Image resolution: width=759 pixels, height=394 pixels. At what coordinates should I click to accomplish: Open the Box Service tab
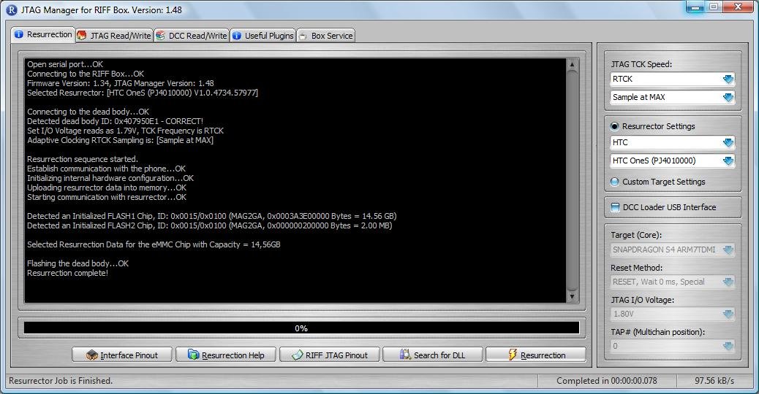[325, 36]
